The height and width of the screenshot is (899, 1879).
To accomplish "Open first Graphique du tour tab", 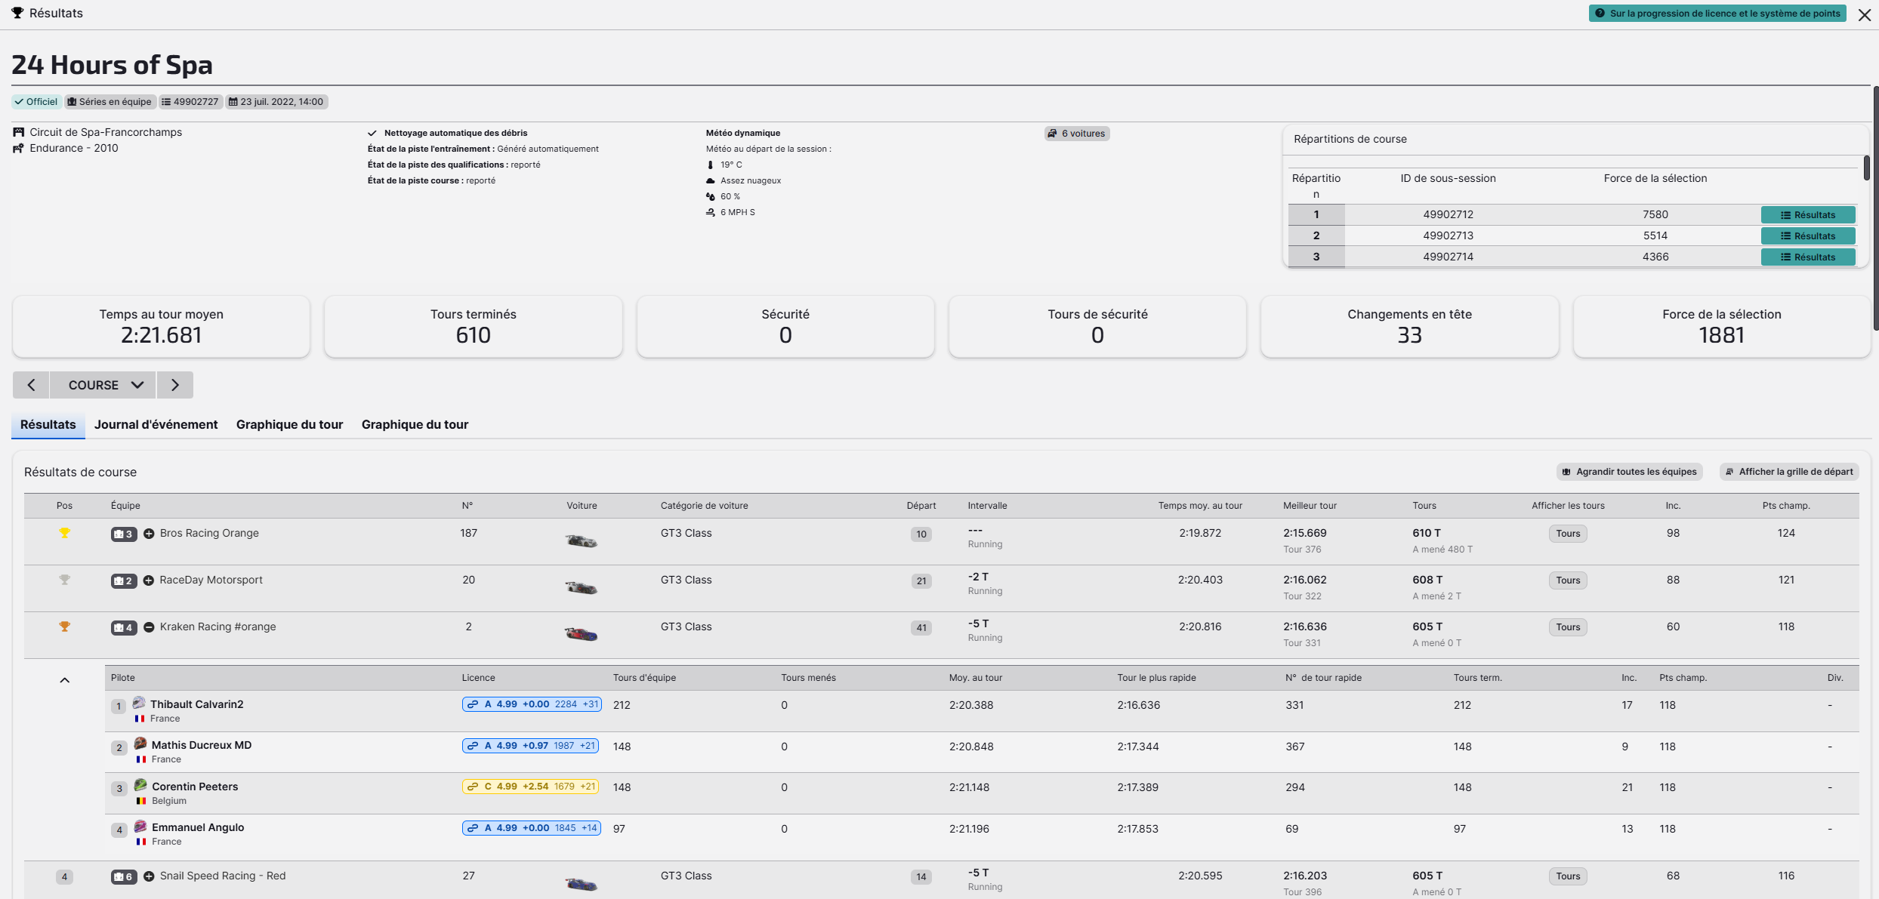I will (x=289, y=424).
